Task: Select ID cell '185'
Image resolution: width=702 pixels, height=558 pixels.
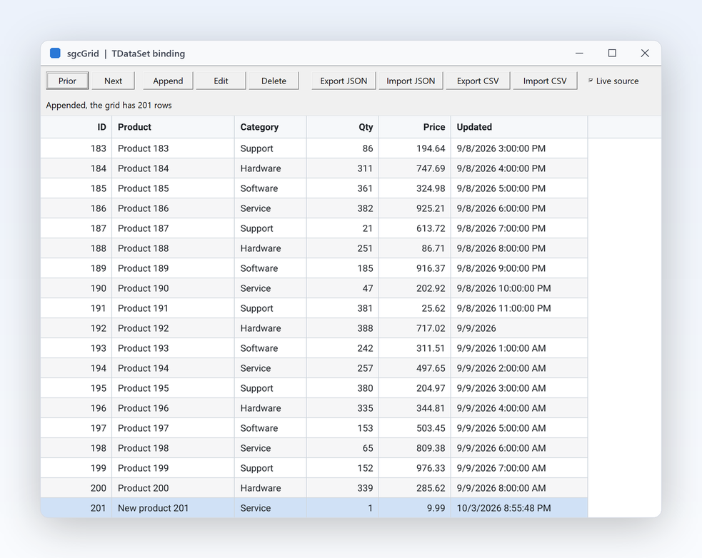Action: click(76, 188)
